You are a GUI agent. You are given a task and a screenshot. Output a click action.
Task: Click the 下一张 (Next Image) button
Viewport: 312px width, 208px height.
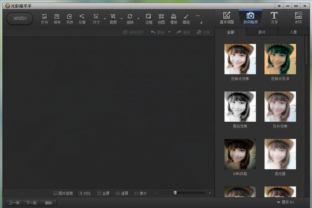(x=32, y=203)
